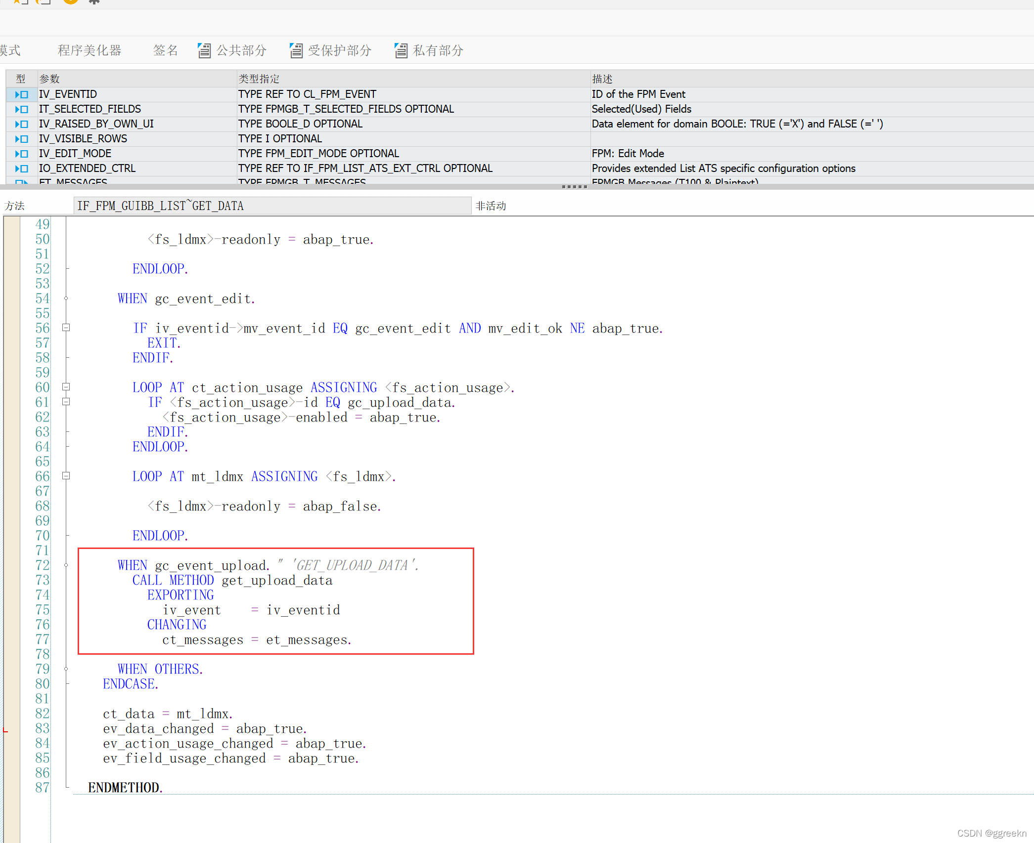The height and width of the screenshot is (843, 1034).
Task: Click the parameter type icon for IO_EXTENDED_CTRL
Action: [21, 169]
